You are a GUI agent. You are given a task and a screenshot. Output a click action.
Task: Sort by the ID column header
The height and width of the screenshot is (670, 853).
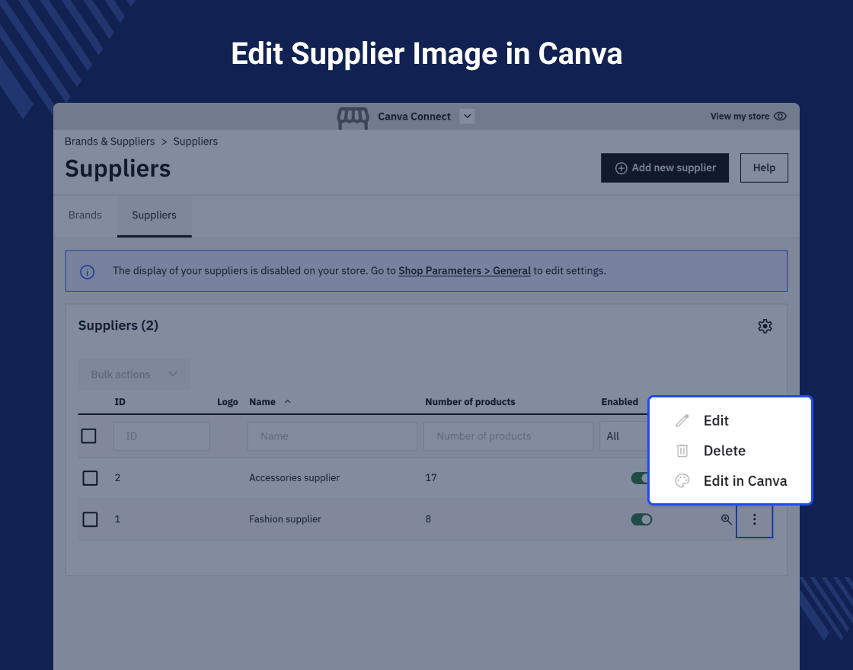[120, 402]
